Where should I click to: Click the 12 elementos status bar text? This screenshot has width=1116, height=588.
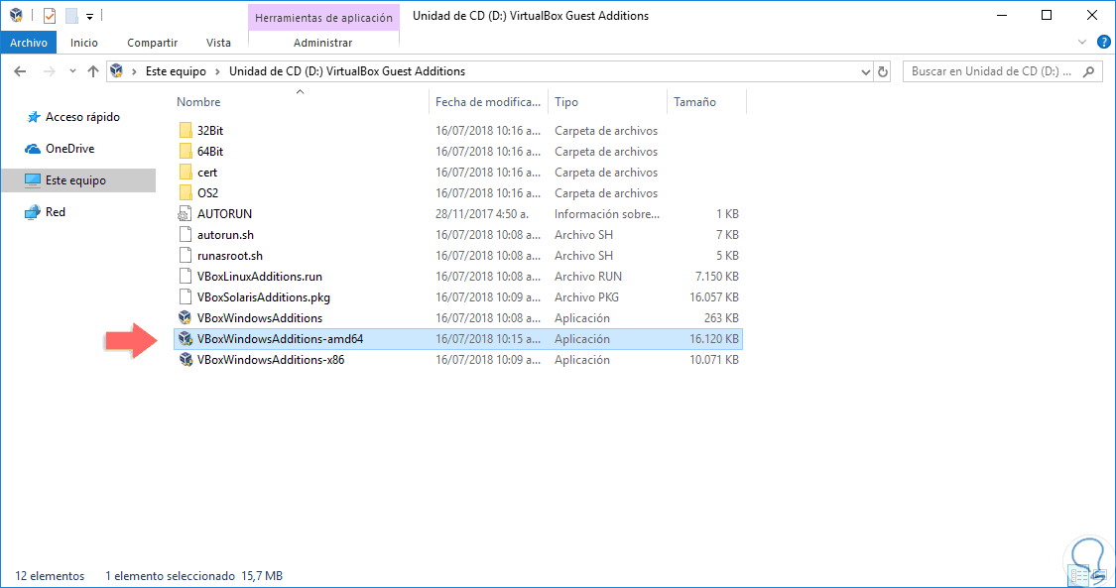[50, 576]
